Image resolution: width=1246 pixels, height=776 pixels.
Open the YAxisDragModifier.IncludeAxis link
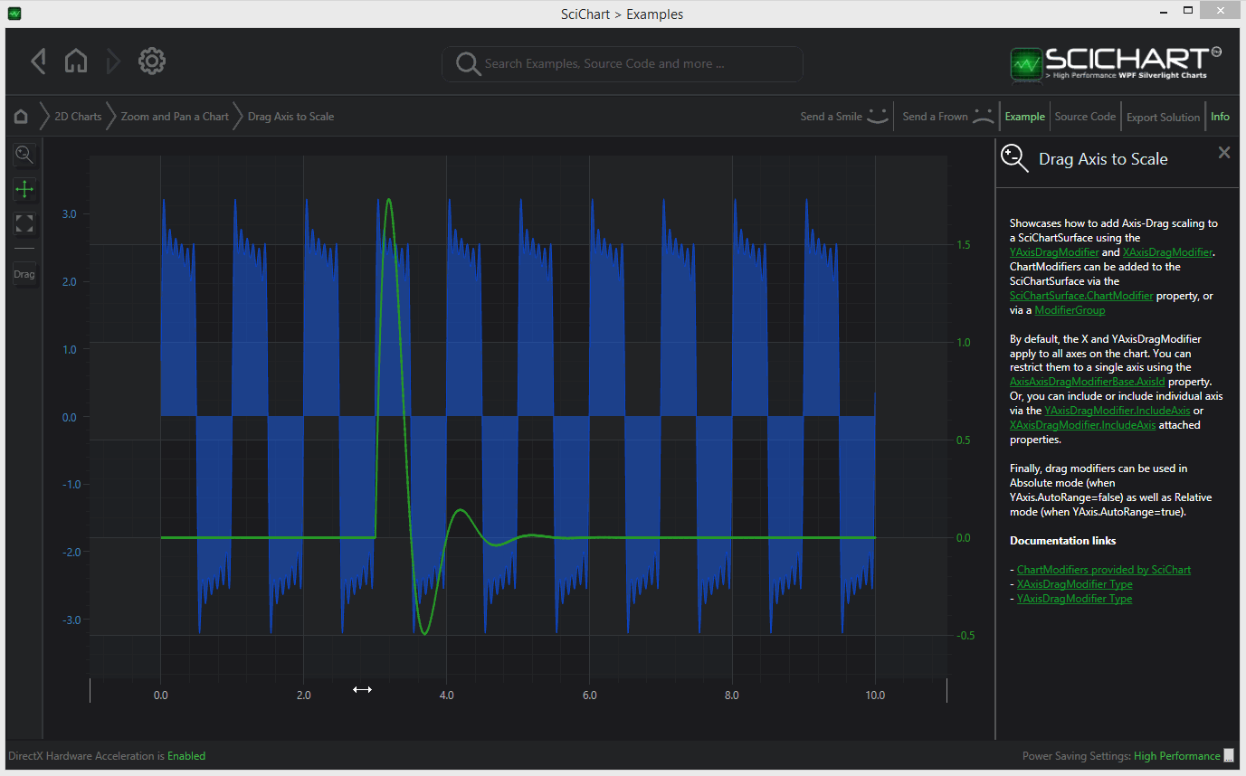[1118, 411]
